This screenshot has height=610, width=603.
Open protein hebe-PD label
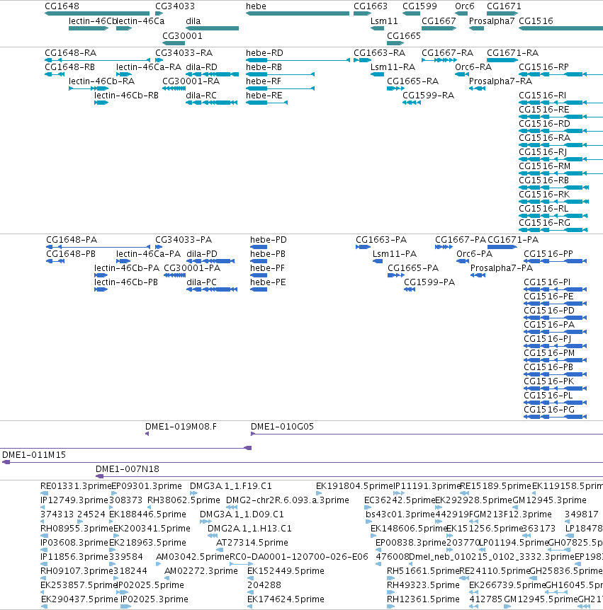point(269,240)
